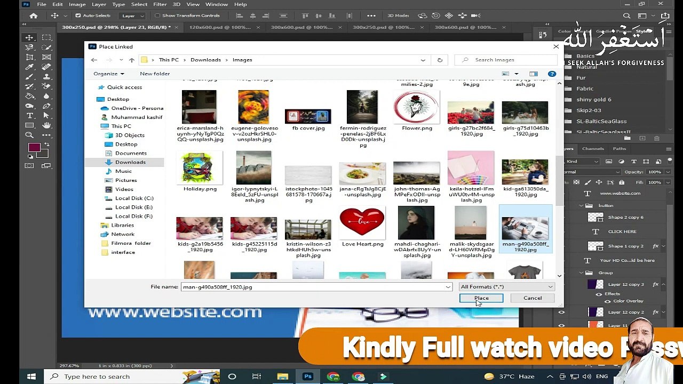This screenshot has height=384, width=683.
Task: Toggle Color Overlay effect visibility
Action: click(608, 301)
